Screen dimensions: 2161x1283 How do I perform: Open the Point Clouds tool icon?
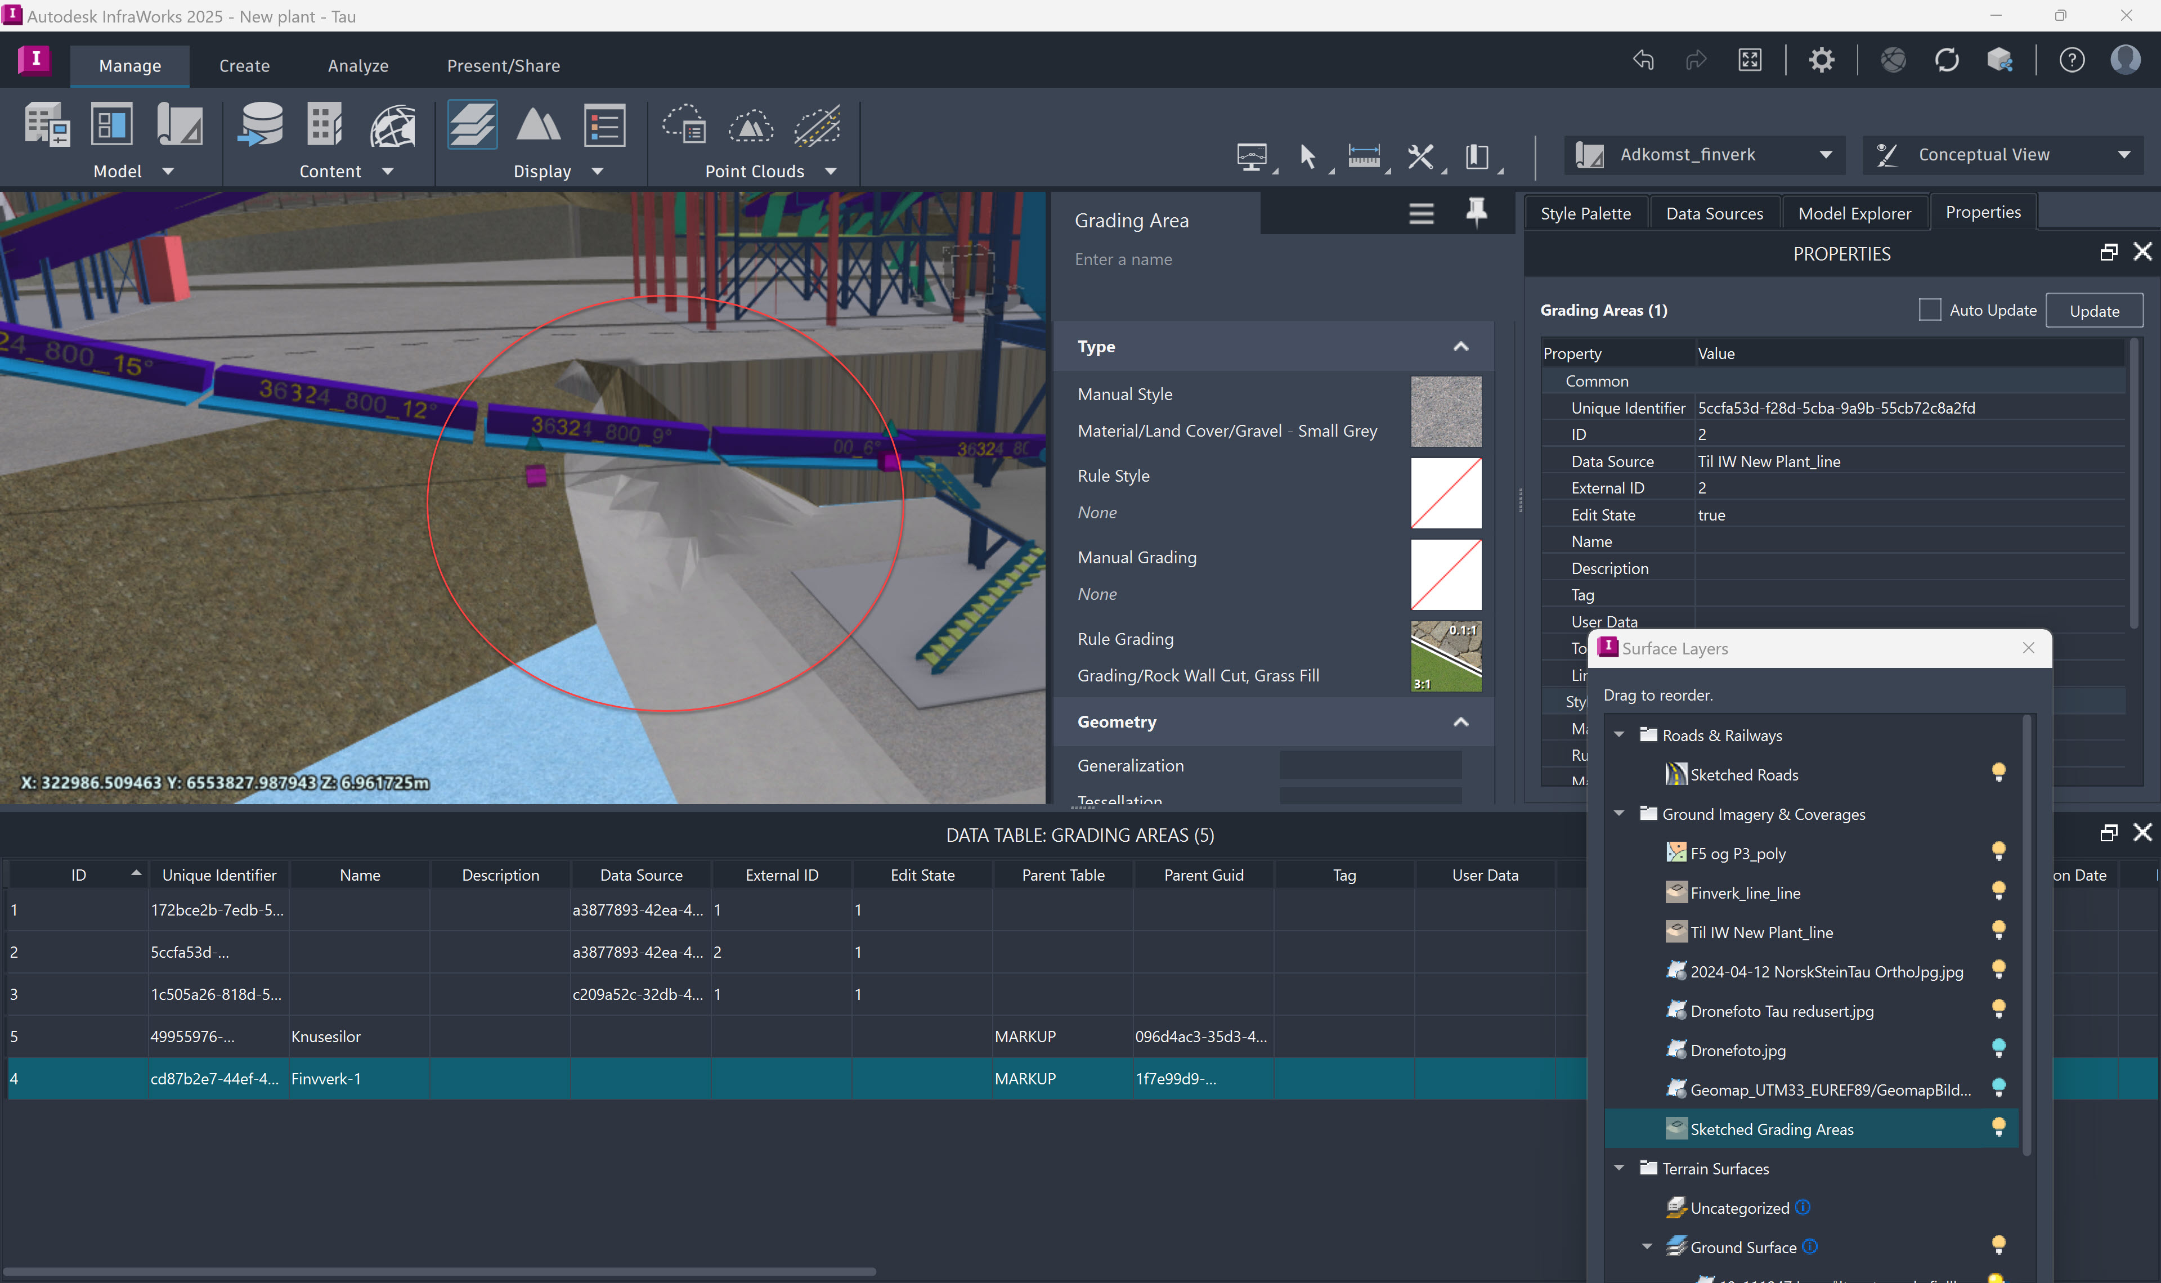pyautogui.click(x=683, y=126)
